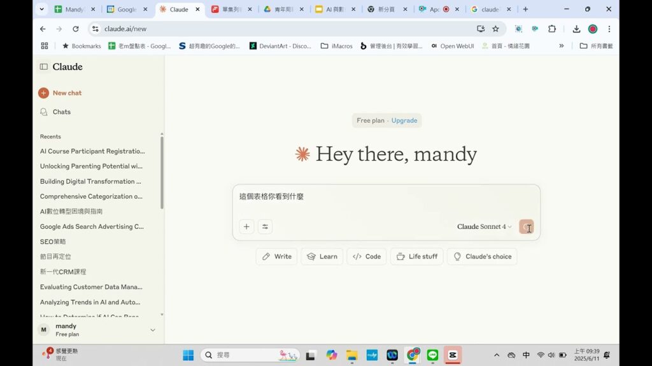Open the tab search dropdown arrow
The height and width of the screenshot is (366, 652).
[x=41, y=9]
